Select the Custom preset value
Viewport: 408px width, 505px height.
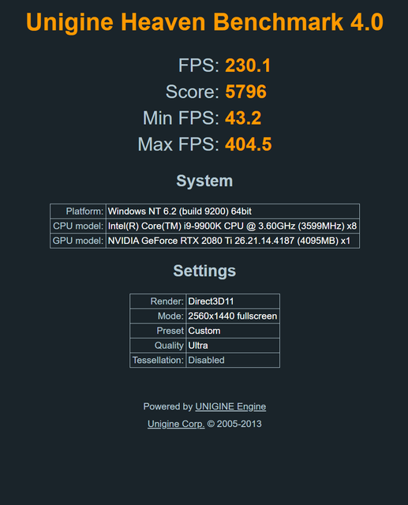(233, 331)
